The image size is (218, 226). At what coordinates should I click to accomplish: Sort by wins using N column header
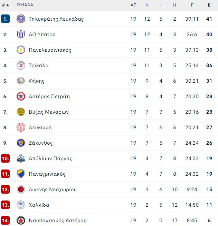pos(147,5)
